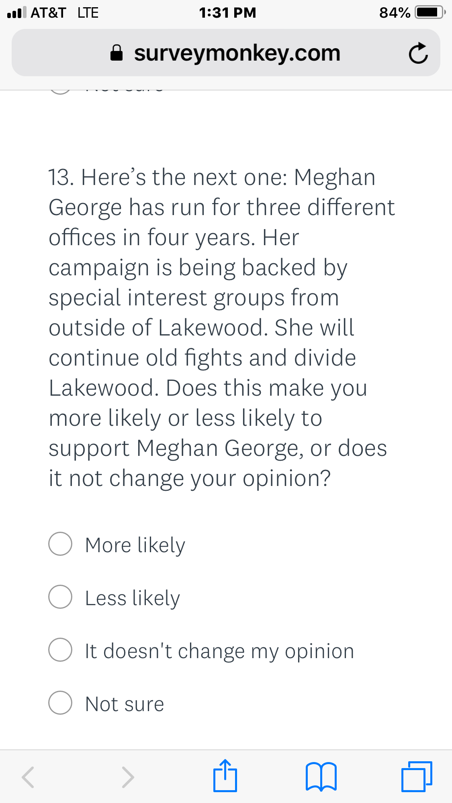Viewport: 452px width, 803px height.
Task: Select "Not sure" for question 13
Action: tap(60, 703)
